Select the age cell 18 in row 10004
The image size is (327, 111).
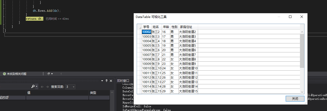166,41
